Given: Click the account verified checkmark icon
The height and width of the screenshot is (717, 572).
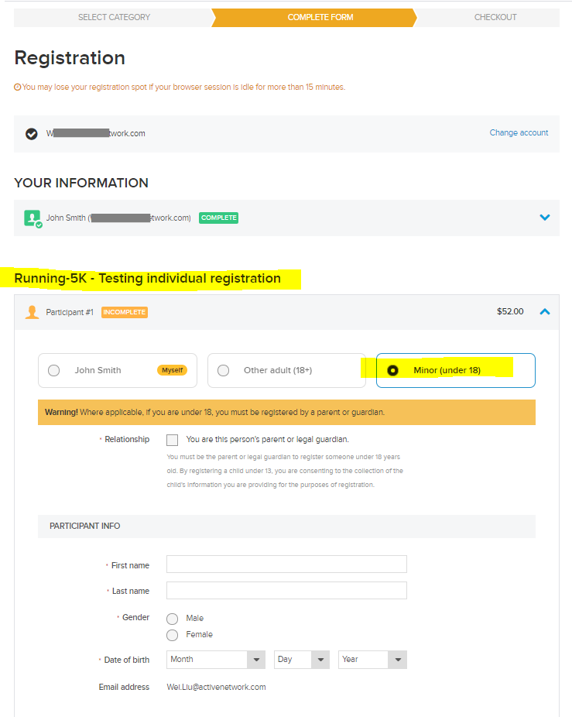Looking at the screenshot, I should point(31,133).
